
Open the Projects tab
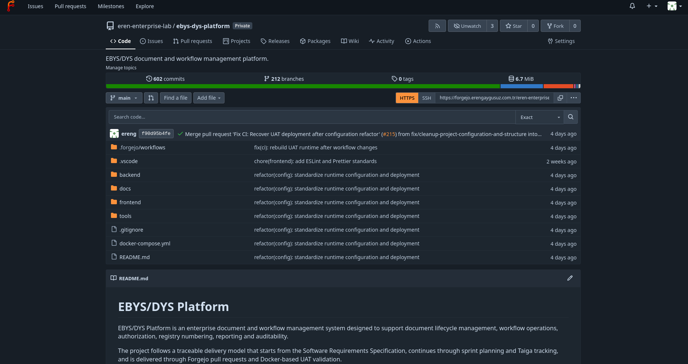click(x=237, y=41)
